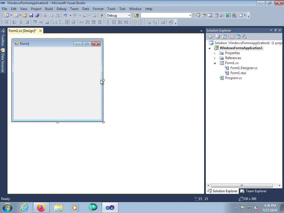Click the View Class Diagram icon

244,37
